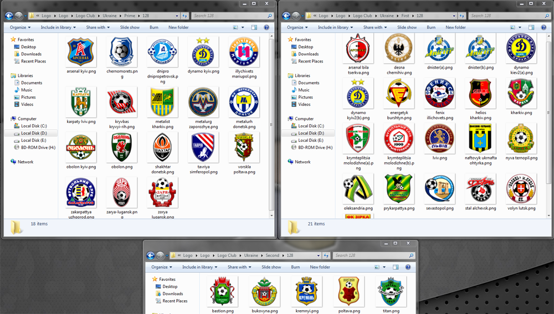
Task: Click Ukraine breadcrumb in Prime window
Action: click(110, 16)
